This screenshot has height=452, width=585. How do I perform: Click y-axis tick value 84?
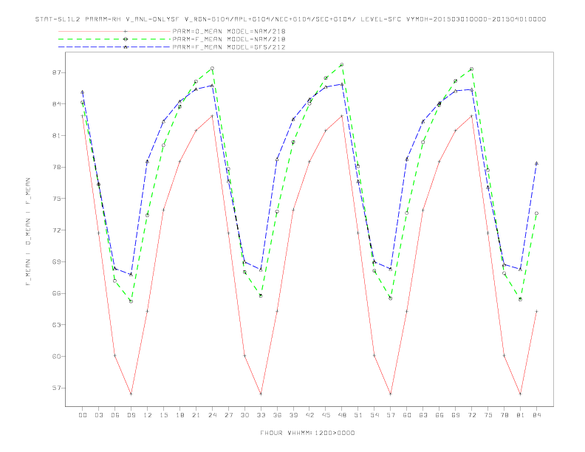point(57,103)
